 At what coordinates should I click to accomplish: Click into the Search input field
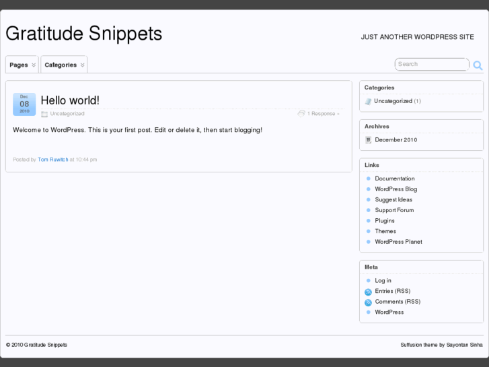tap(430, 64)
